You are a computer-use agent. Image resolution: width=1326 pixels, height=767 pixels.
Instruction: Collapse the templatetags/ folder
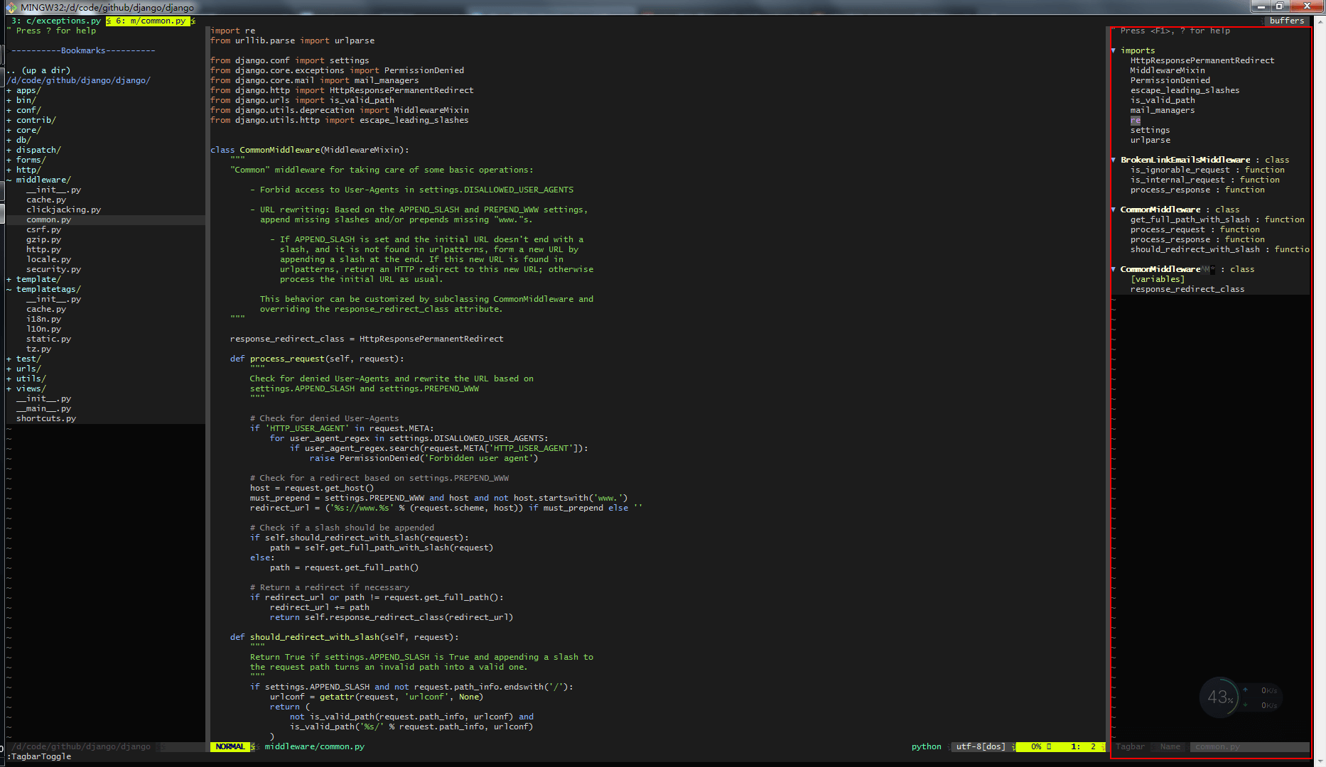pos(43,289)
